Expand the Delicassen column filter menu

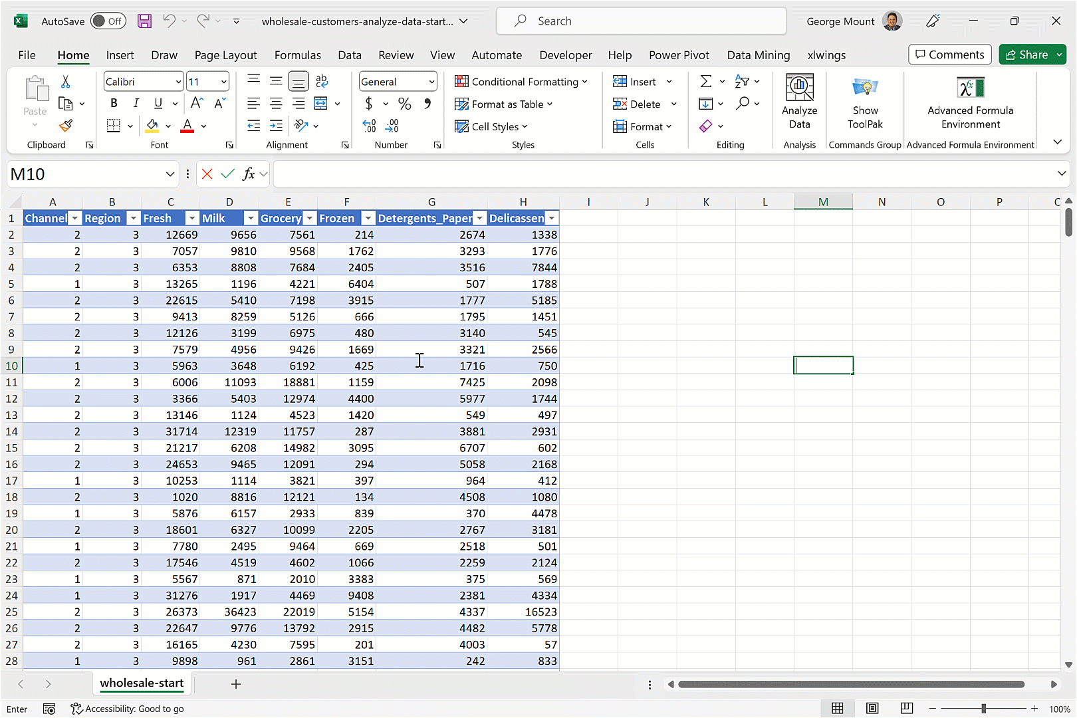551,218
